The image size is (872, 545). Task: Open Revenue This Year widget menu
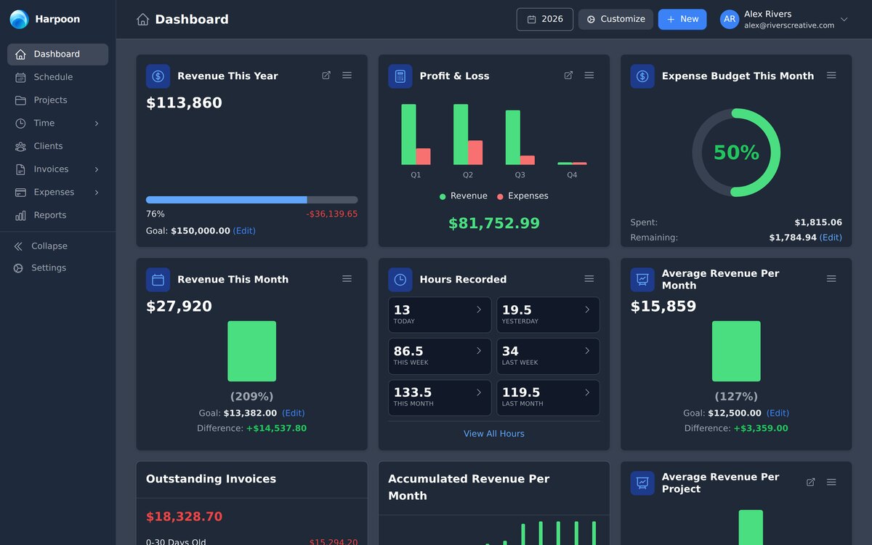click(347, 76)
